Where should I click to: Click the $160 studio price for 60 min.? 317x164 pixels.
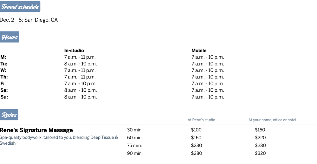pyautogui.click(x=196, y=138)
